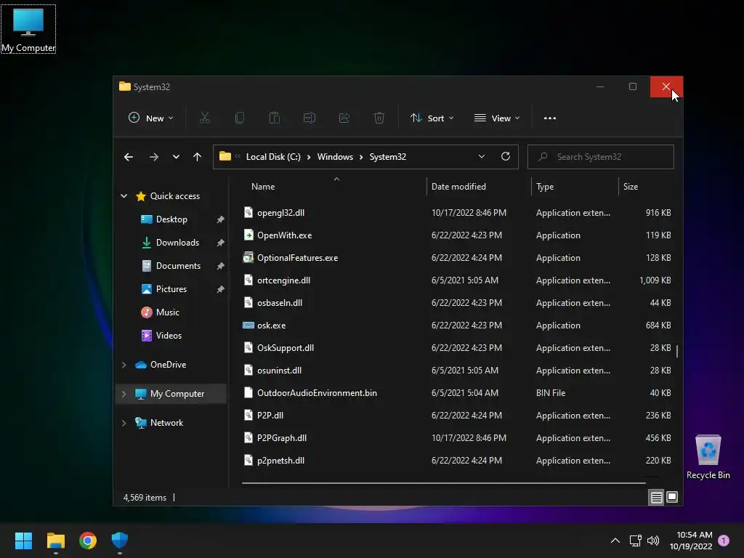The image size is (744, 558).
Task: Click the Cut scissors icon in toolbar
Action: 204,118
